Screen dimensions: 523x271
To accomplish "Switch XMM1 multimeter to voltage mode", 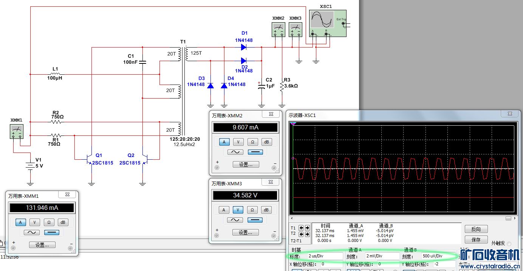I will [34, 222].
